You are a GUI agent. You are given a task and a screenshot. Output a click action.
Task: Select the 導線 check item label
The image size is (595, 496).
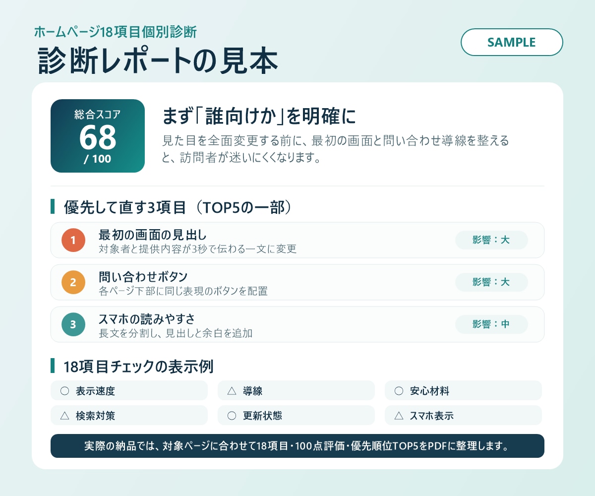coord(252,391)
